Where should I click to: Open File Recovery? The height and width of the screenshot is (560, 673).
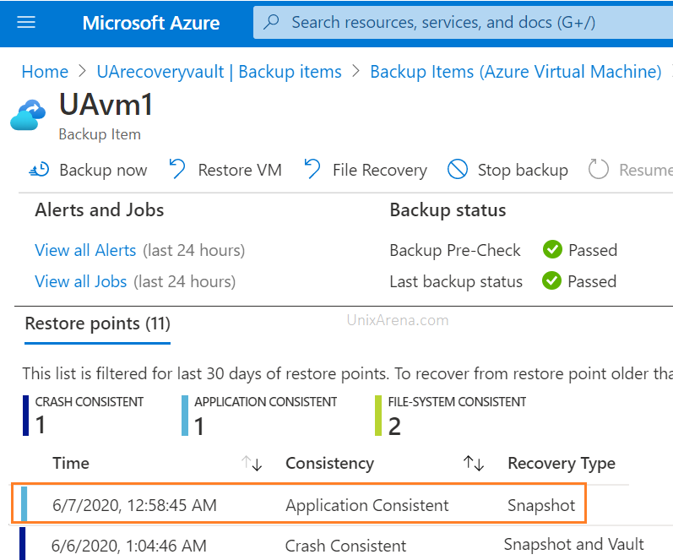point(380,170)
